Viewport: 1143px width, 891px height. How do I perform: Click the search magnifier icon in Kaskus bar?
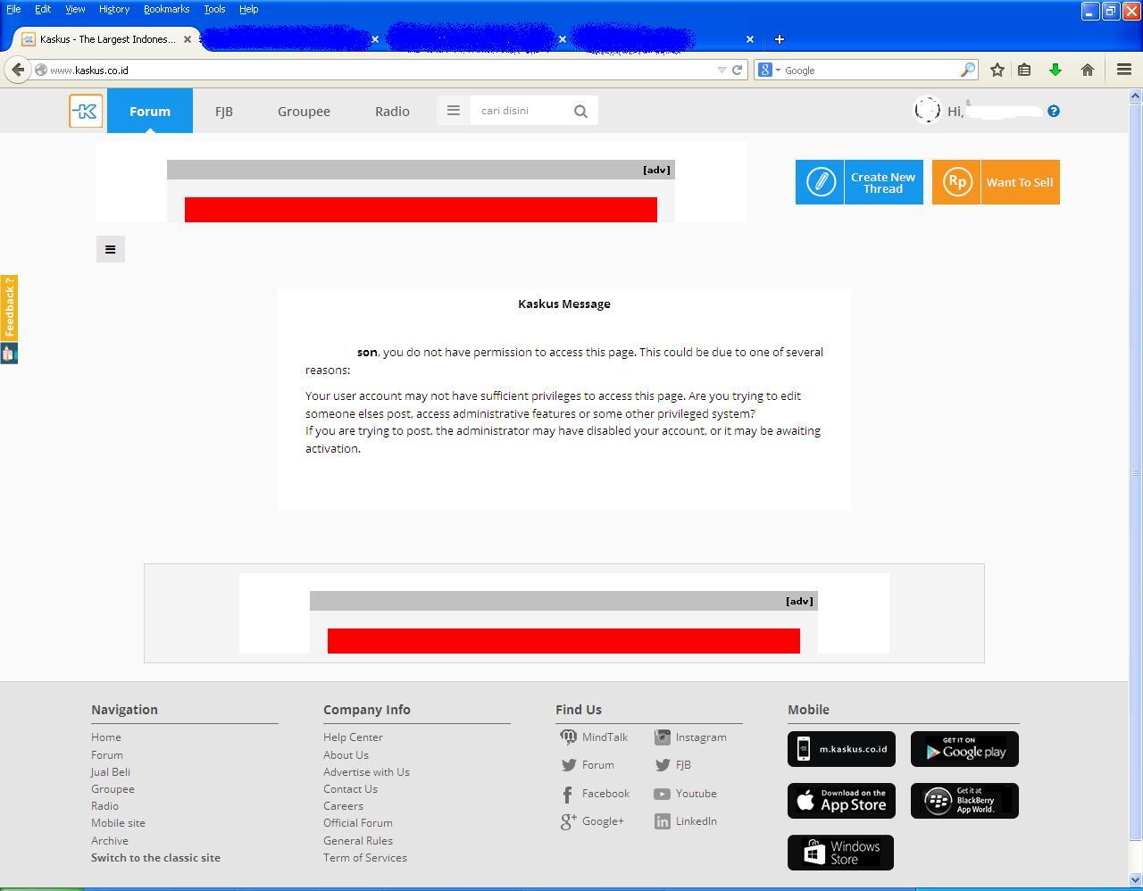click(580, 111)
